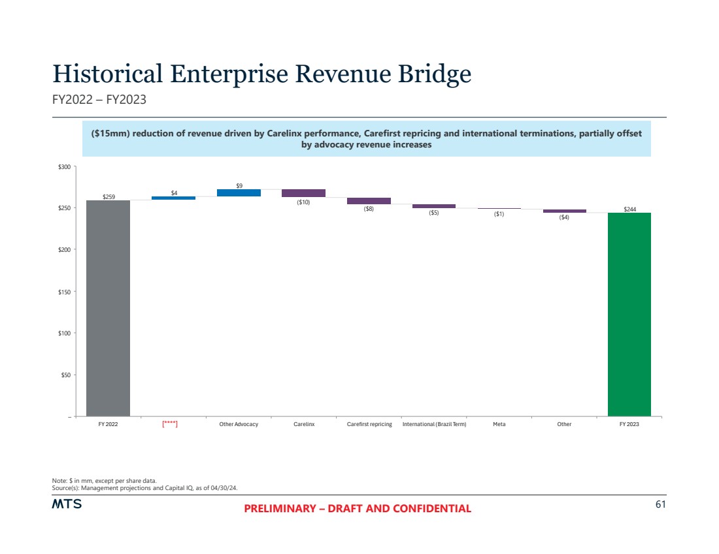
Task: Select the light blue summary callout box
Action: point(366,138)
